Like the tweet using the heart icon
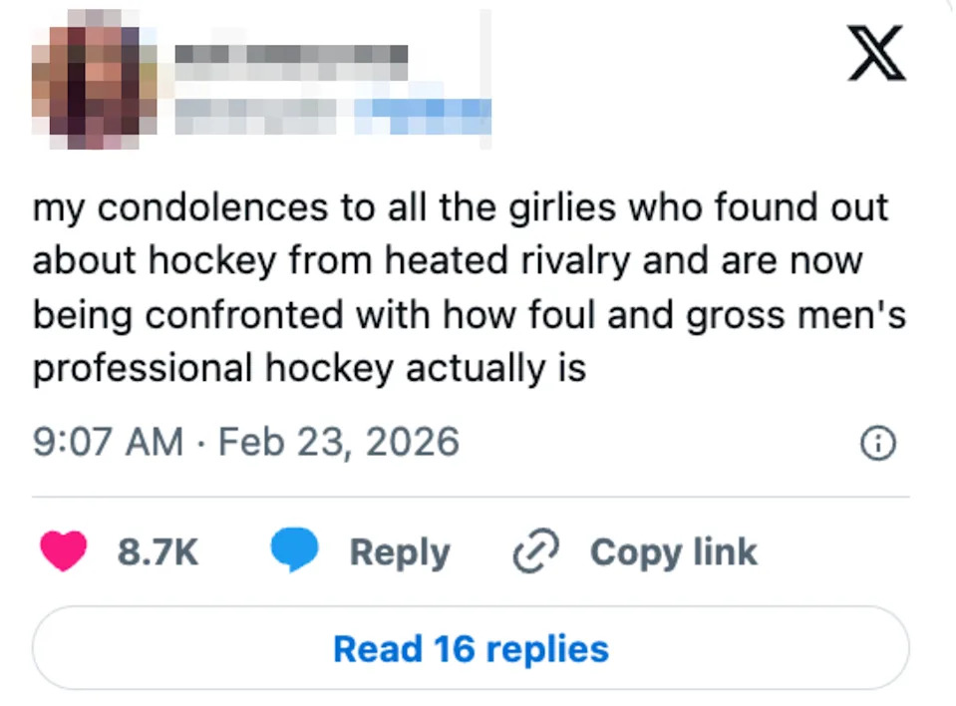 63,550
